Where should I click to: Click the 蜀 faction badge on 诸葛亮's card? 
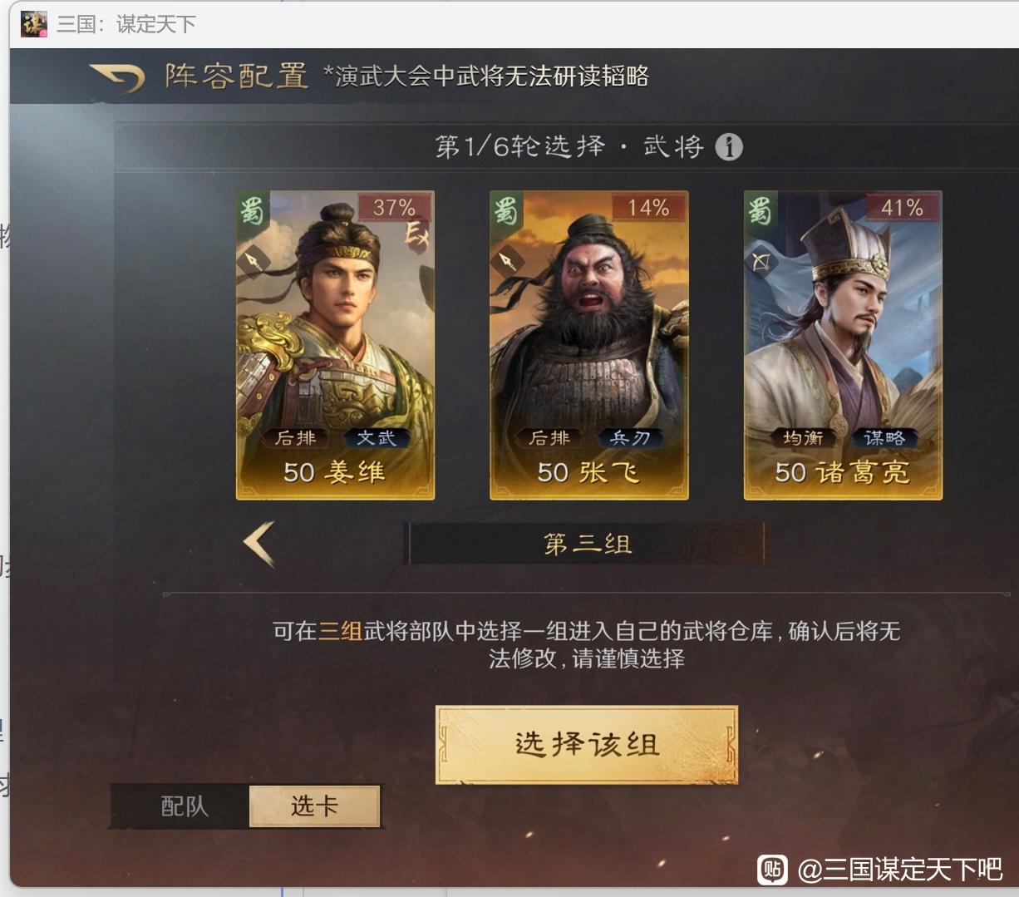[761, 211]
